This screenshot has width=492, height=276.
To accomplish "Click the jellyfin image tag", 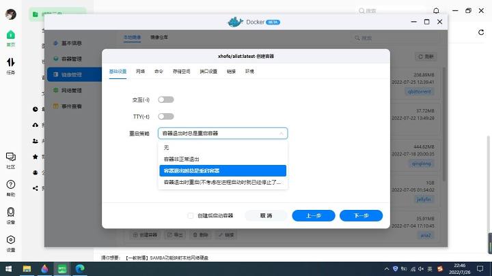I will click(x=424, y=199).
